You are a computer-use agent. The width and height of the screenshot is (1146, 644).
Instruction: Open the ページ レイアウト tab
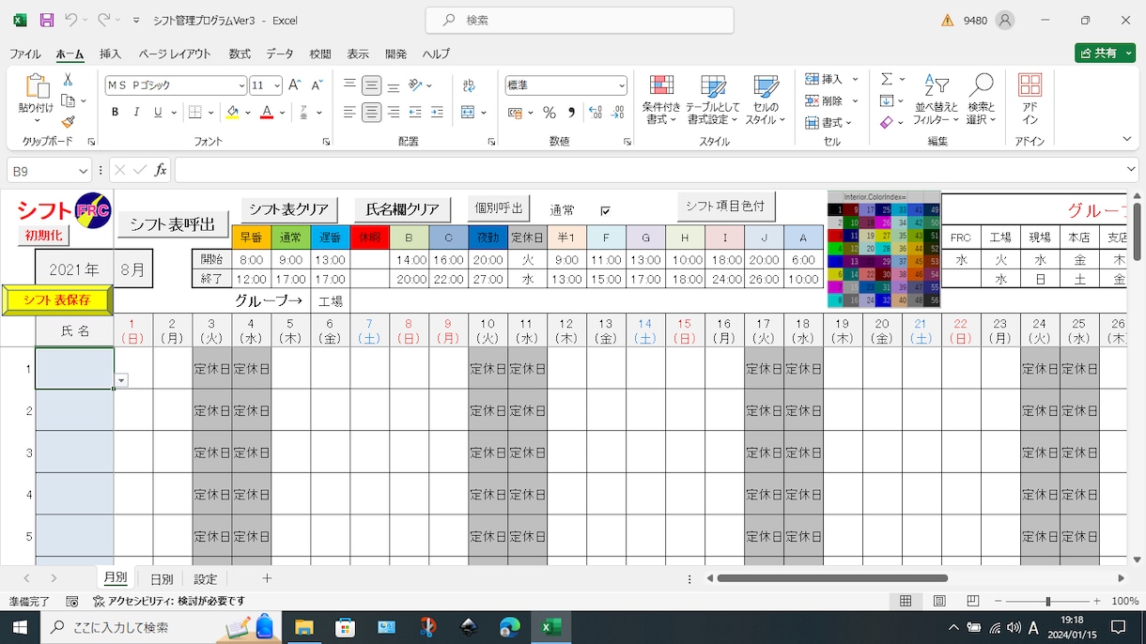click(175, 54)
